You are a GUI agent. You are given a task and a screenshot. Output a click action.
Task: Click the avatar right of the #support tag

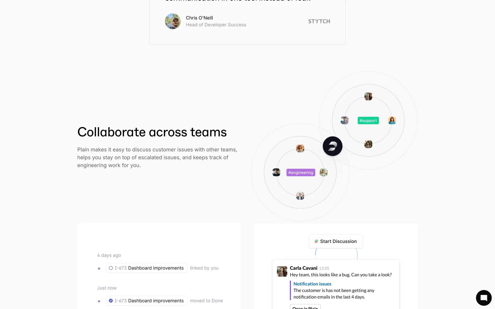tap(392, 120)
